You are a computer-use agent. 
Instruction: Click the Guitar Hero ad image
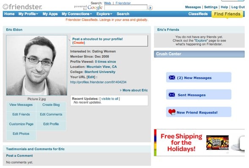(x=217, y=143)
